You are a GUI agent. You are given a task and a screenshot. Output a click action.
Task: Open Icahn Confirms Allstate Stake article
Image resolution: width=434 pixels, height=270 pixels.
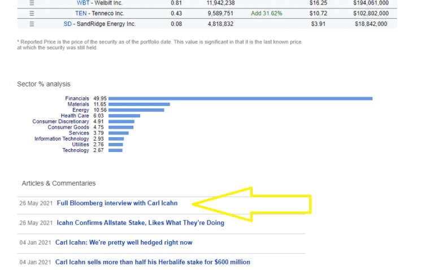(140, 223)
